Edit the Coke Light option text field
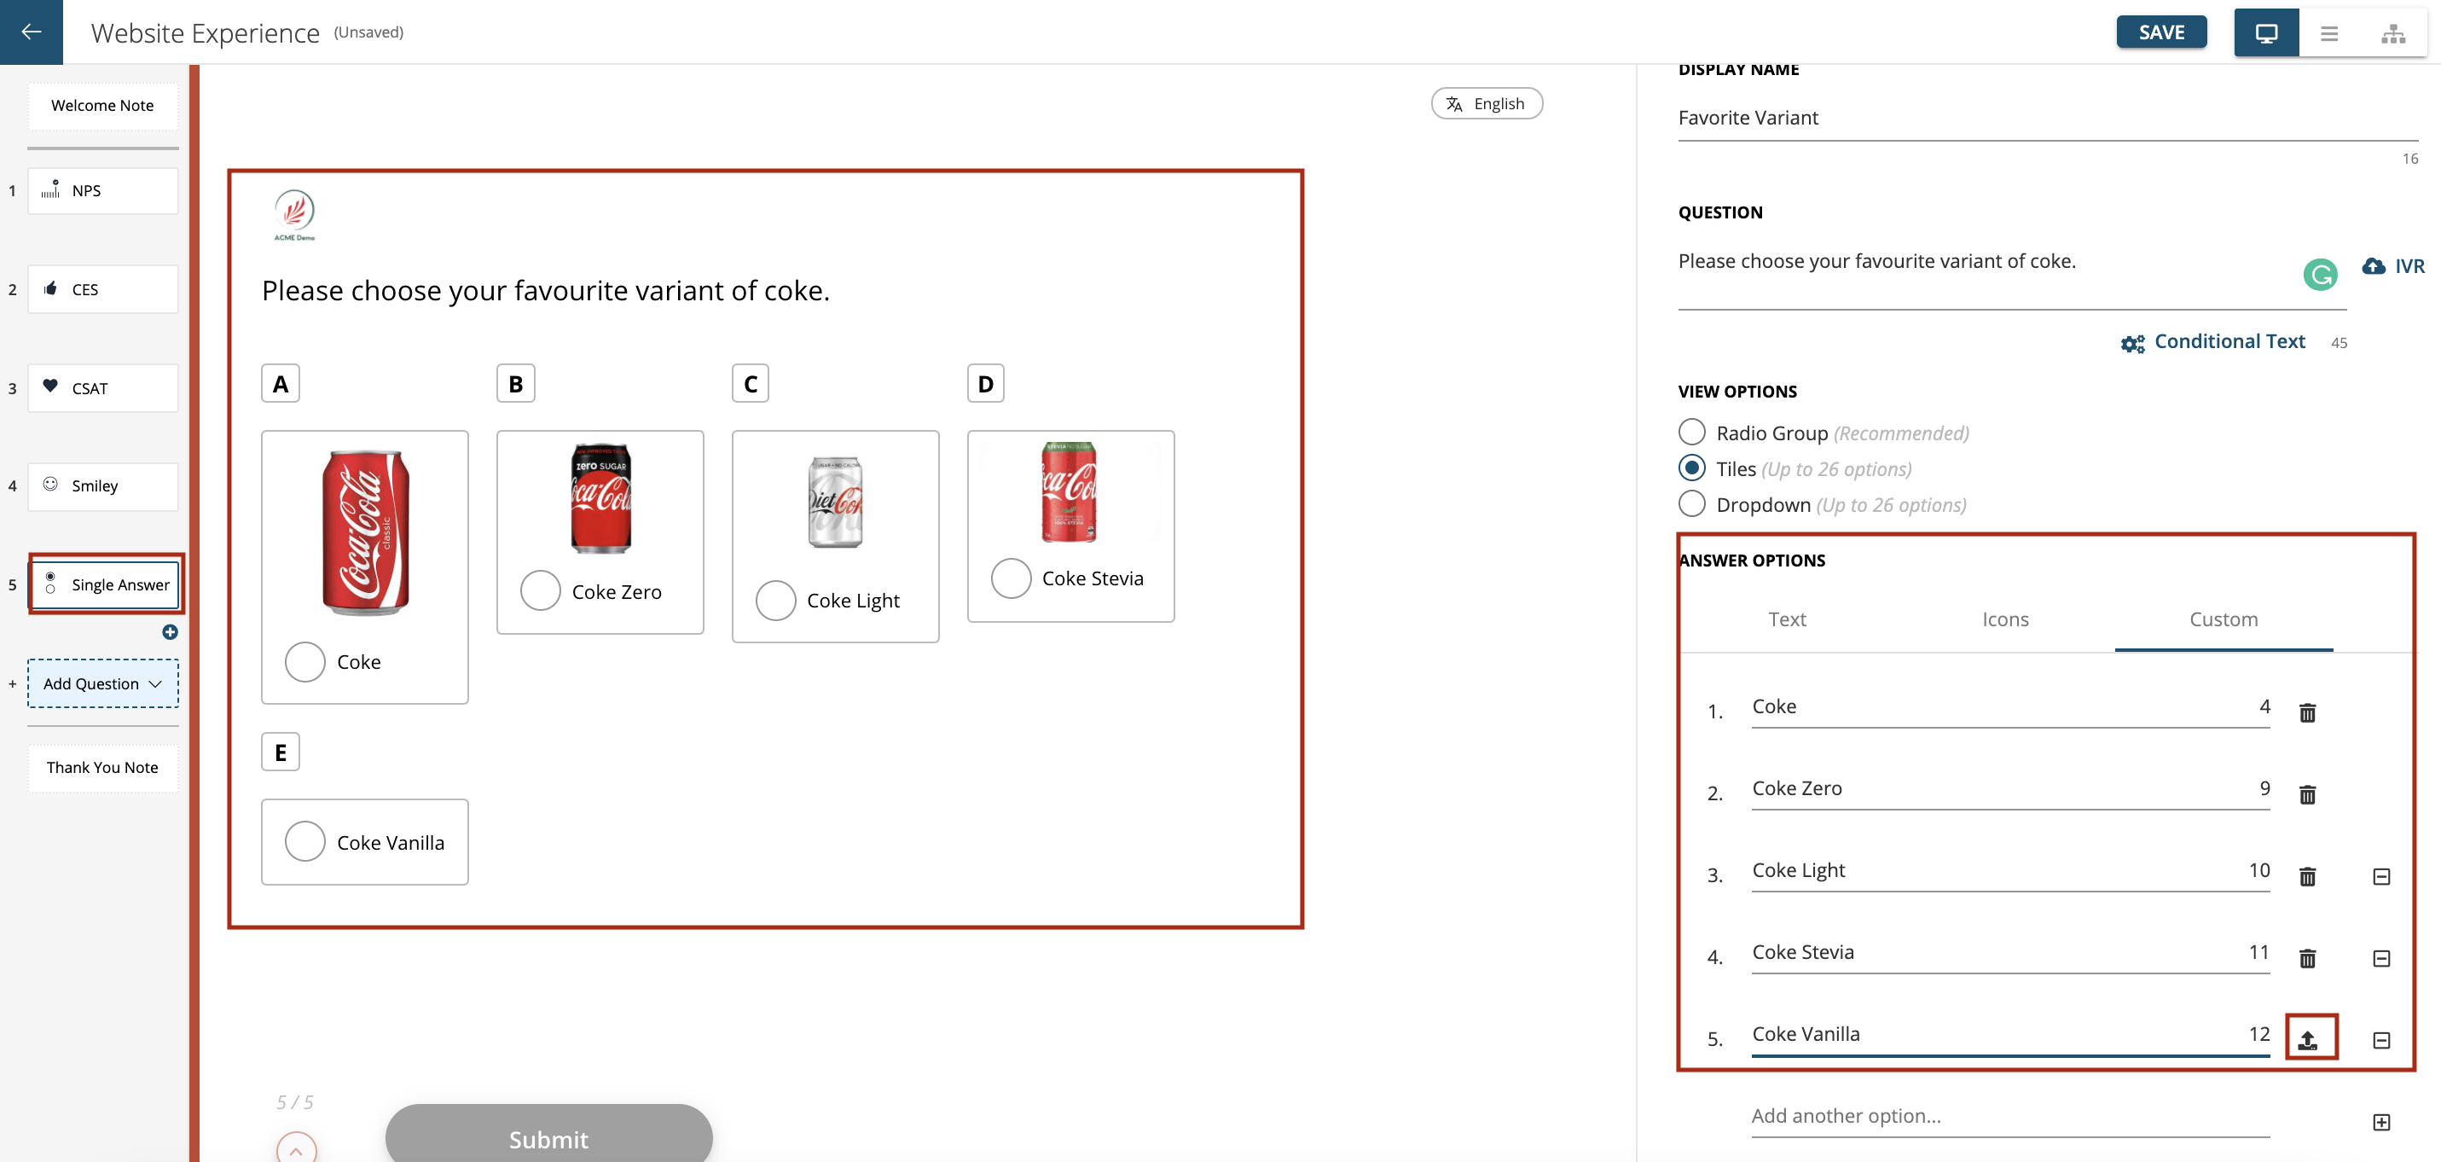This screenshot has height=1162, width=2441. coord(2009,871)
